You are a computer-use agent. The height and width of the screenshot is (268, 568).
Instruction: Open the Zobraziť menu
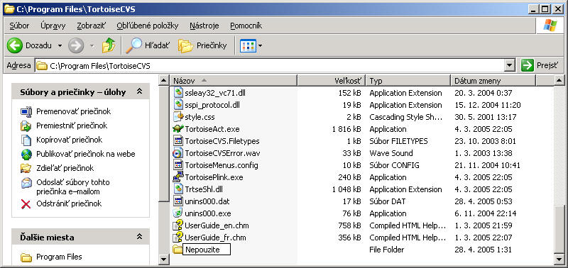[92, 26]
